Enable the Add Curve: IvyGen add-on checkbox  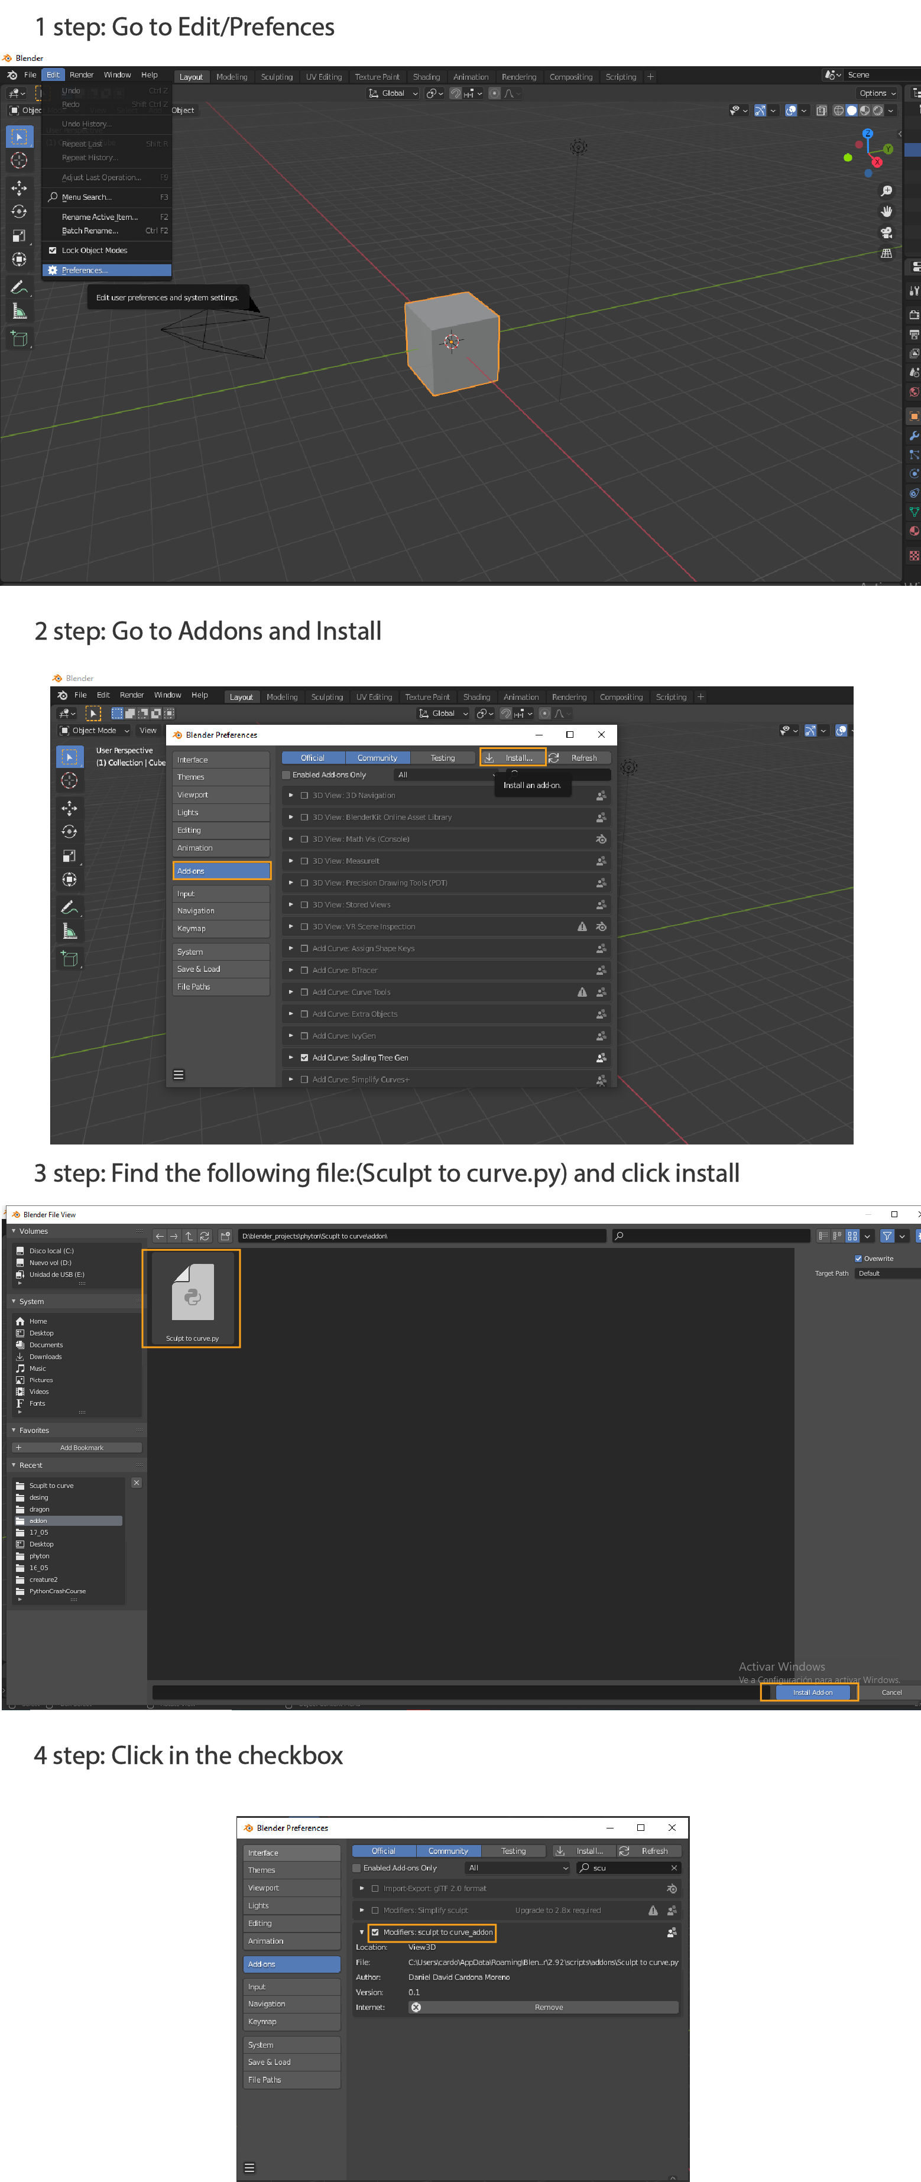304,1036
